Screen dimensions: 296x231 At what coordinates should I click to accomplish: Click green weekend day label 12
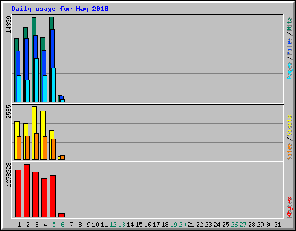pos(113,225)
